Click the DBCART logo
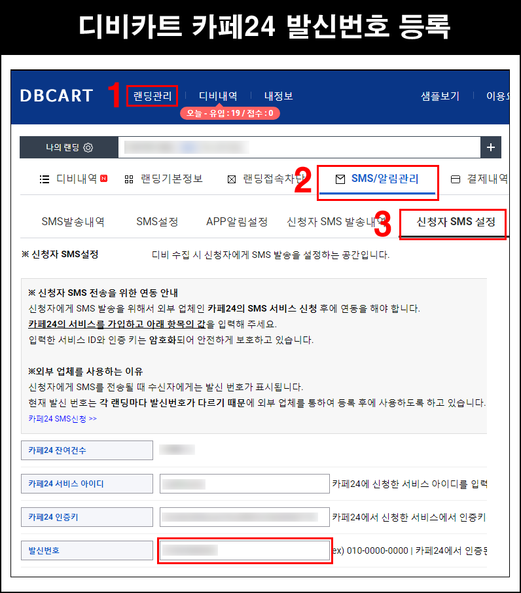Viewport: 521px width, 593px height. 57,96
